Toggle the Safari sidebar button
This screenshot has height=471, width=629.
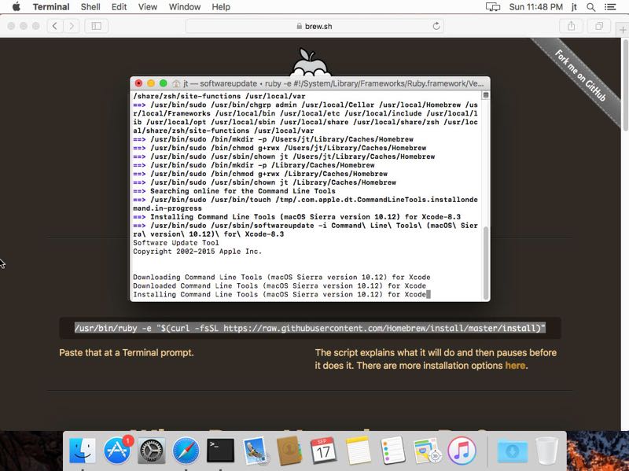point(96,26)
